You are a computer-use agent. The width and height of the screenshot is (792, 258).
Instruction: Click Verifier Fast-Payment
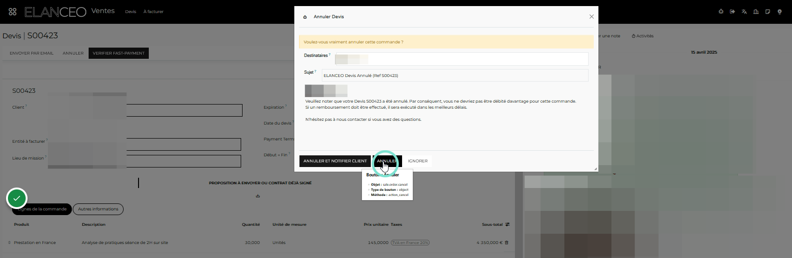click(118, 53)
